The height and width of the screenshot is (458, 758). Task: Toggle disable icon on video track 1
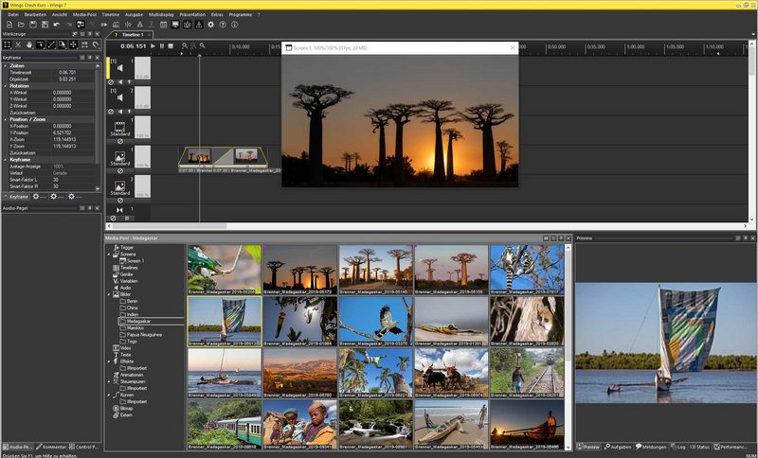pos(120,141)
